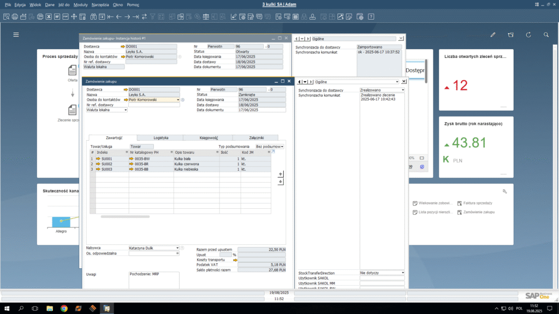The width and height of the screenshot is (559, 314).
Task: Switch to Find mode with binoculars icon
Action: pos(93,17)
